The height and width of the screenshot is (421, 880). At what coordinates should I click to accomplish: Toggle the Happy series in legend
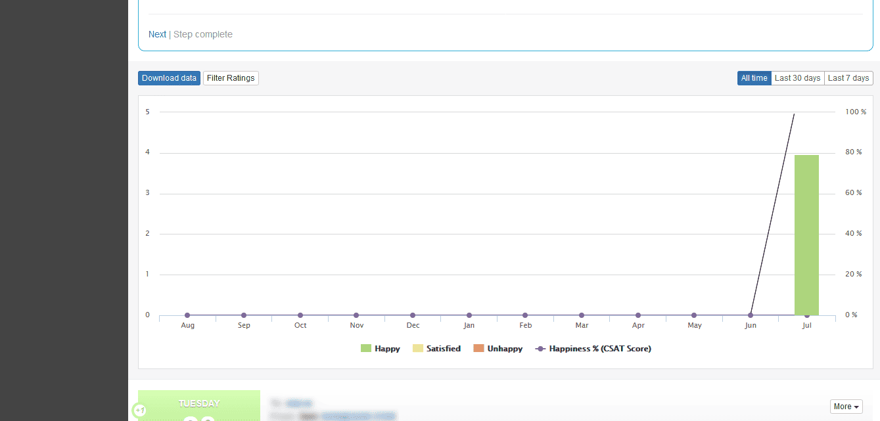[381, 349]
